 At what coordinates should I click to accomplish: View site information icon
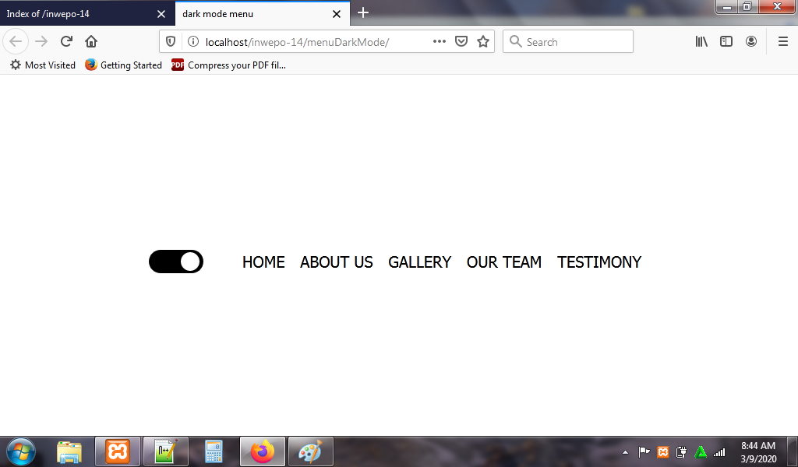(x=193, y=42)
